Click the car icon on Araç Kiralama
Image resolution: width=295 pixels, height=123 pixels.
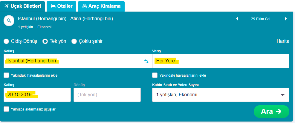[84, 6]
